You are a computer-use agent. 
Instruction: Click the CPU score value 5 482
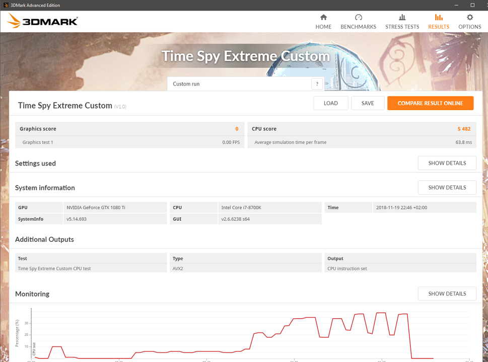tap(464, 129)
